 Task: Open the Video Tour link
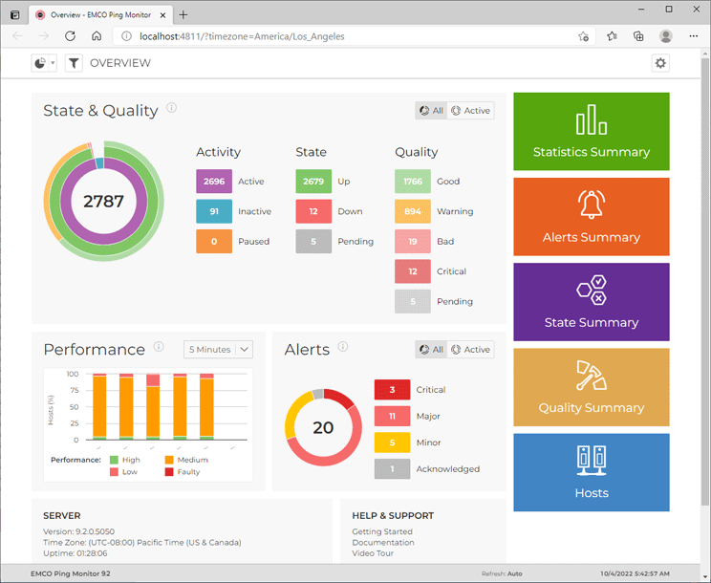click(373, 553)
